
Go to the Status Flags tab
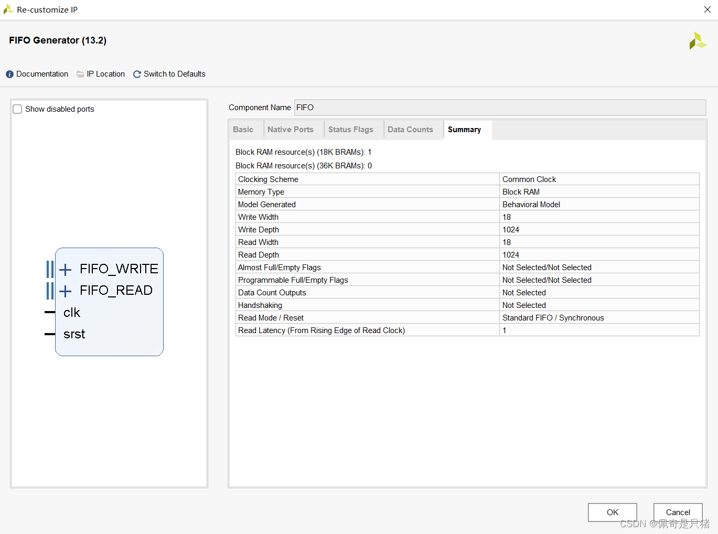tap(351, 130)
